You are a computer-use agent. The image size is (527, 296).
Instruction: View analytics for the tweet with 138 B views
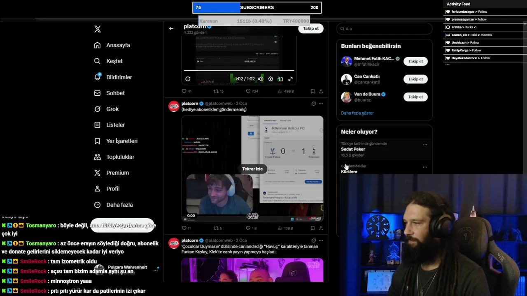[x=286, y=228]
